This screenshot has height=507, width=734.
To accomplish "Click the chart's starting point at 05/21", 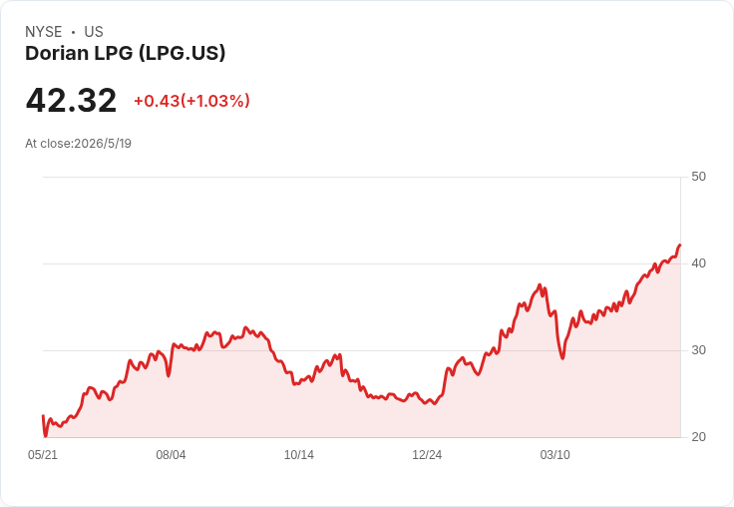I will [x=43, y=415].
